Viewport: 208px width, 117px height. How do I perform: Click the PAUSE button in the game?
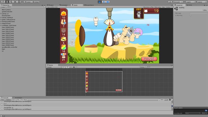click(149, 59)
